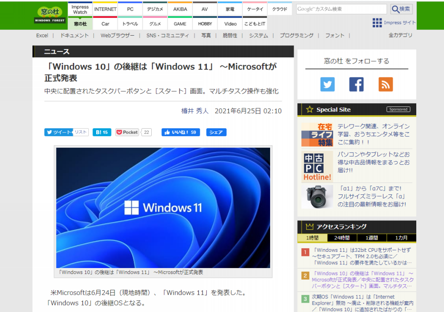Open the Twitter follow icon
The width and height of the screenshot is (444, 312).
coord(327,84)
